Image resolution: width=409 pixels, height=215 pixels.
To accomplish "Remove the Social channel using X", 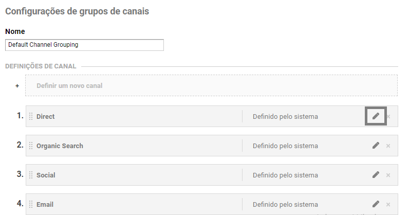I will 388,175.
